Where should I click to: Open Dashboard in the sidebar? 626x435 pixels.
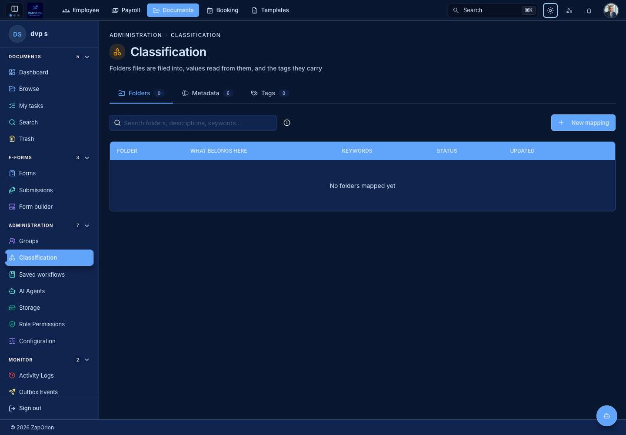pos(49,72)
